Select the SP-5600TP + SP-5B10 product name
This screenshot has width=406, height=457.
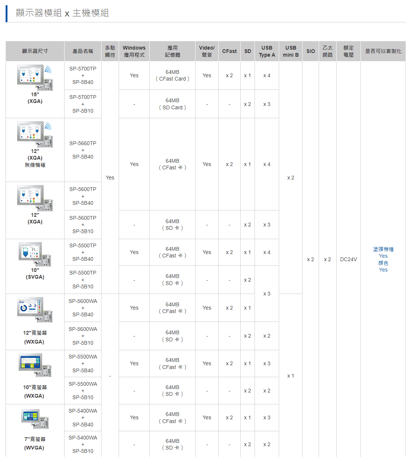83,225
